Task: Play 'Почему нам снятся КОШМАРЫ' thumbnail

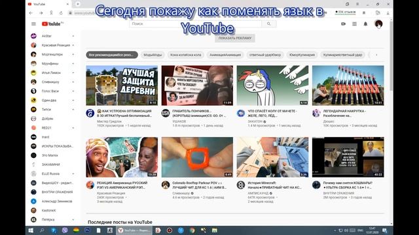Action: [348, 157]
